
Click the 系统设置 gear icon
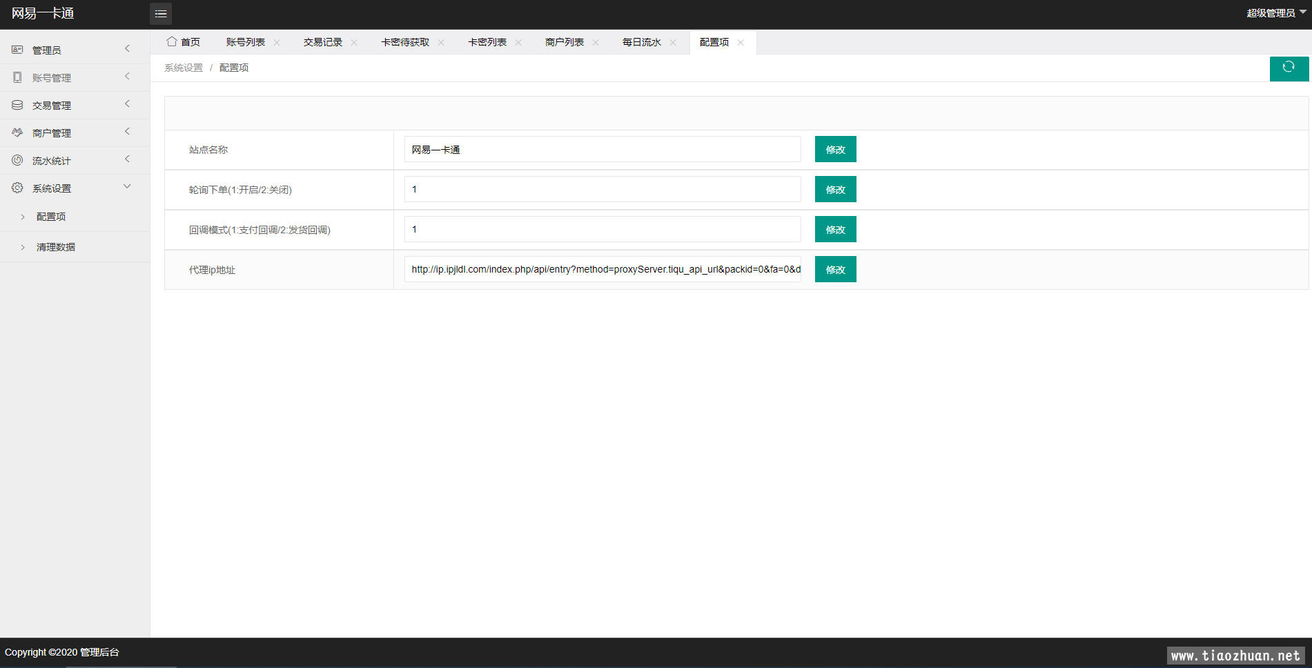pyautogui.click(x=17, y=188)
